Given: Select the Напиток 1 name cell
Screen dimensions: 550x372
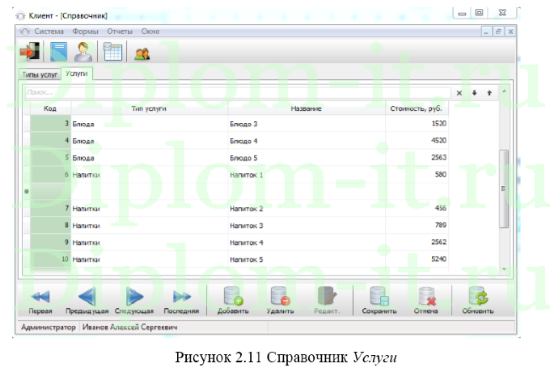Looking at the screenshot, I should click(x=307, y=175).
